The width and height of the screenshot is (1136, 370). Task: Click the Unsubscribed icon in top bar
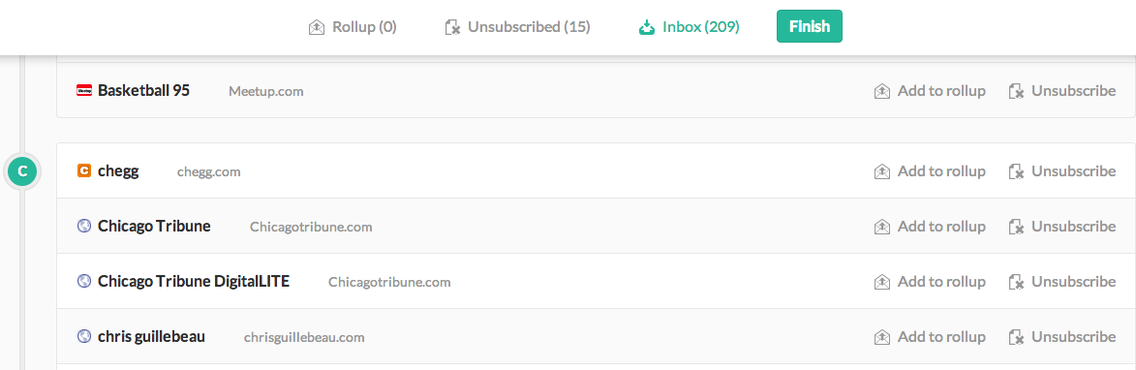(452, 27)
